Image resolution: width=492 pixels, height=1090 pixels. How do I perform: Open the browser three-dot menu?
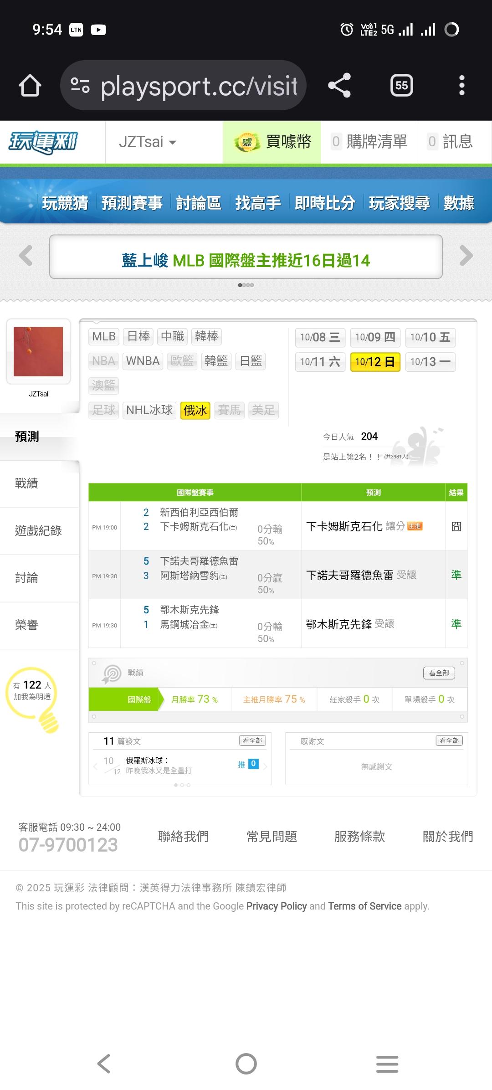tap(461, 85)
